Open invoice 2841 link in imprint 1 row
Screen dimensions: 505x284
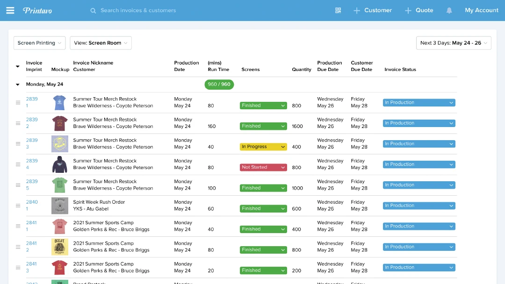click(x=31, y=222)
